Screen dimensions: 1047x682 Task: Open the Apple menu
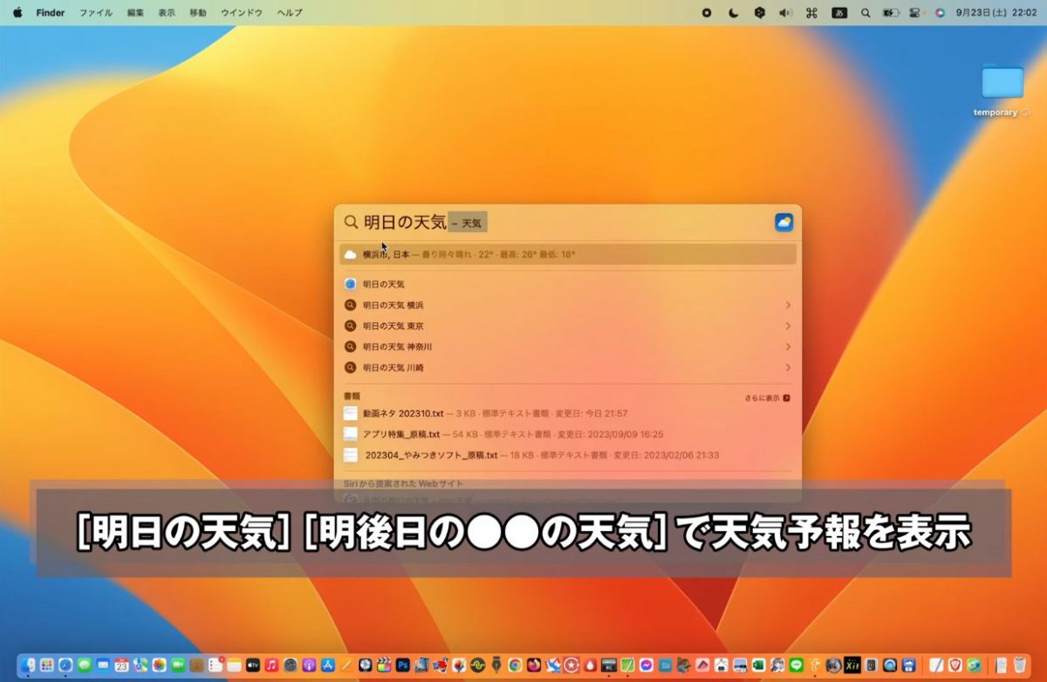[x=17, y=13]
